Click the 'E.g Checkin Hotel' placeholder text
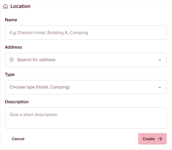Image resolution: width=172 pixels, height=150 pixels. [x=49, y=33]
